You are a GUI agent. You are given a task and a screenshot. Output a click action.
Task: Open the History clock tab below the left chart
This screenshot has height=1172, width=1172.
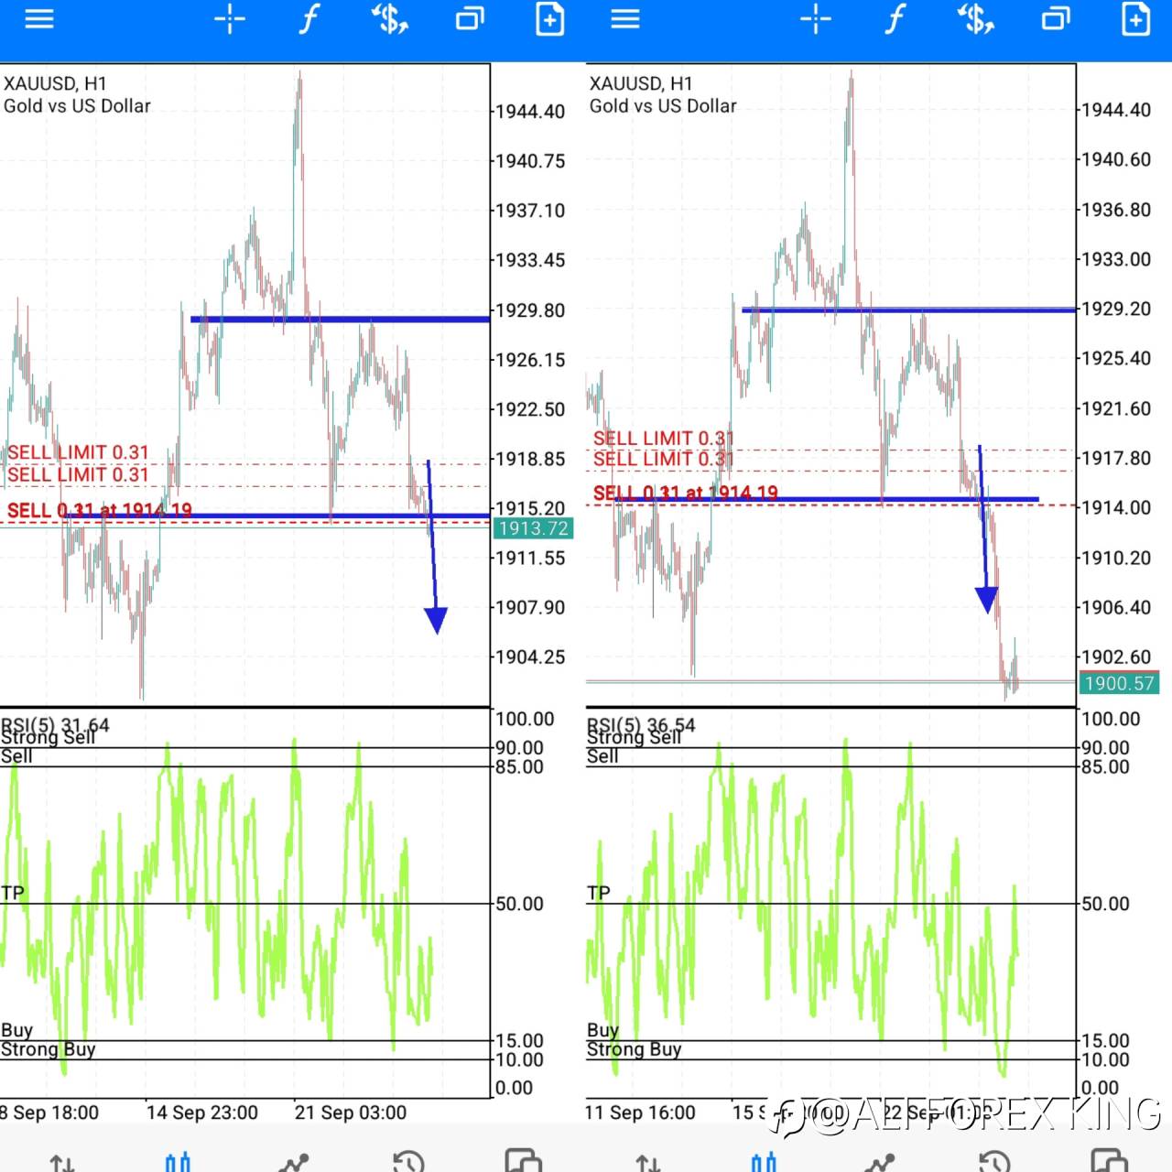408,1161
